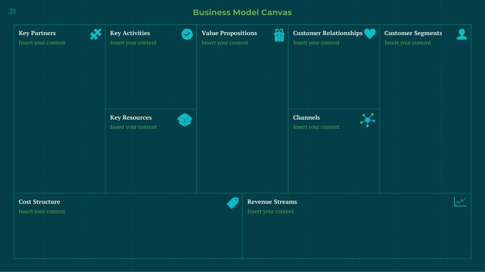Click the slide number 31
This screenshot has width=485, height=272.
(x=12, y=11)
